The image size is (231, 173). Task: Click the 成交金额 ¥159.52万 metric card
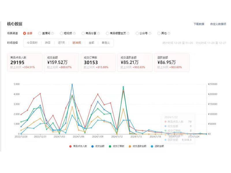(61, 62)
